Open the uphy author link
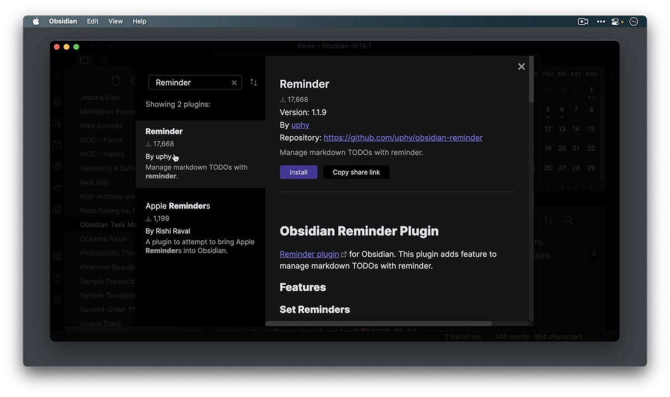670x397 pixels. [300, 125]
